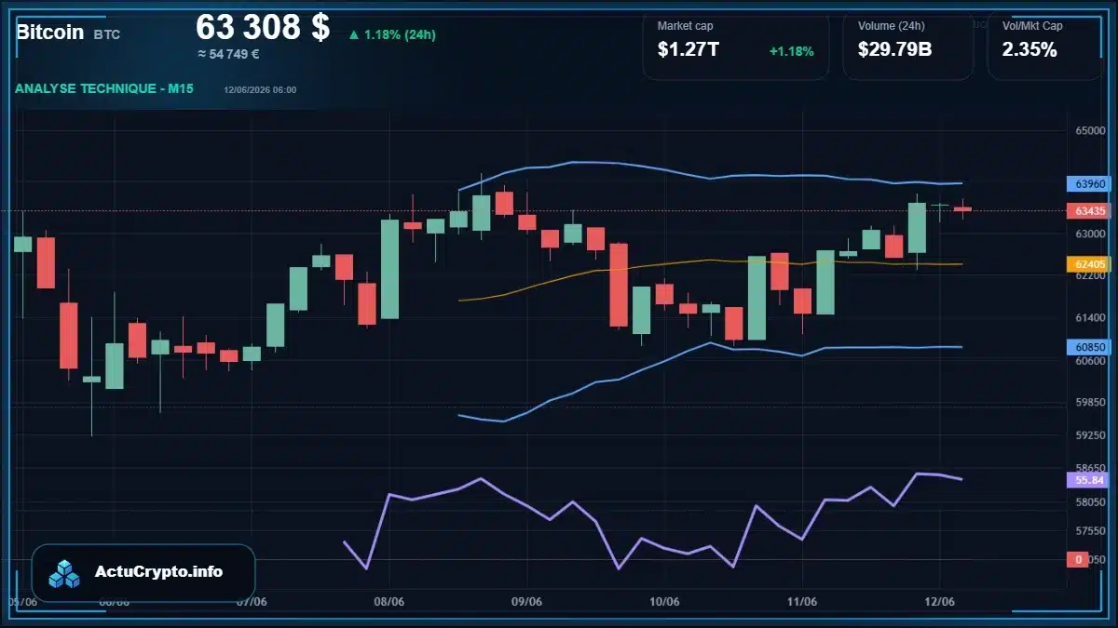Click the 55.84 RSI value tag
Viewport: 1118px width, 628px height.
click(1090, 480)
